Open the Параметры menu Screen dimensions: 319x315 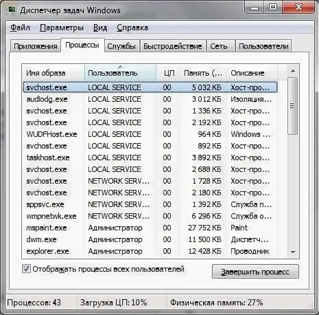pyautogui.click(x=62, y=28)
